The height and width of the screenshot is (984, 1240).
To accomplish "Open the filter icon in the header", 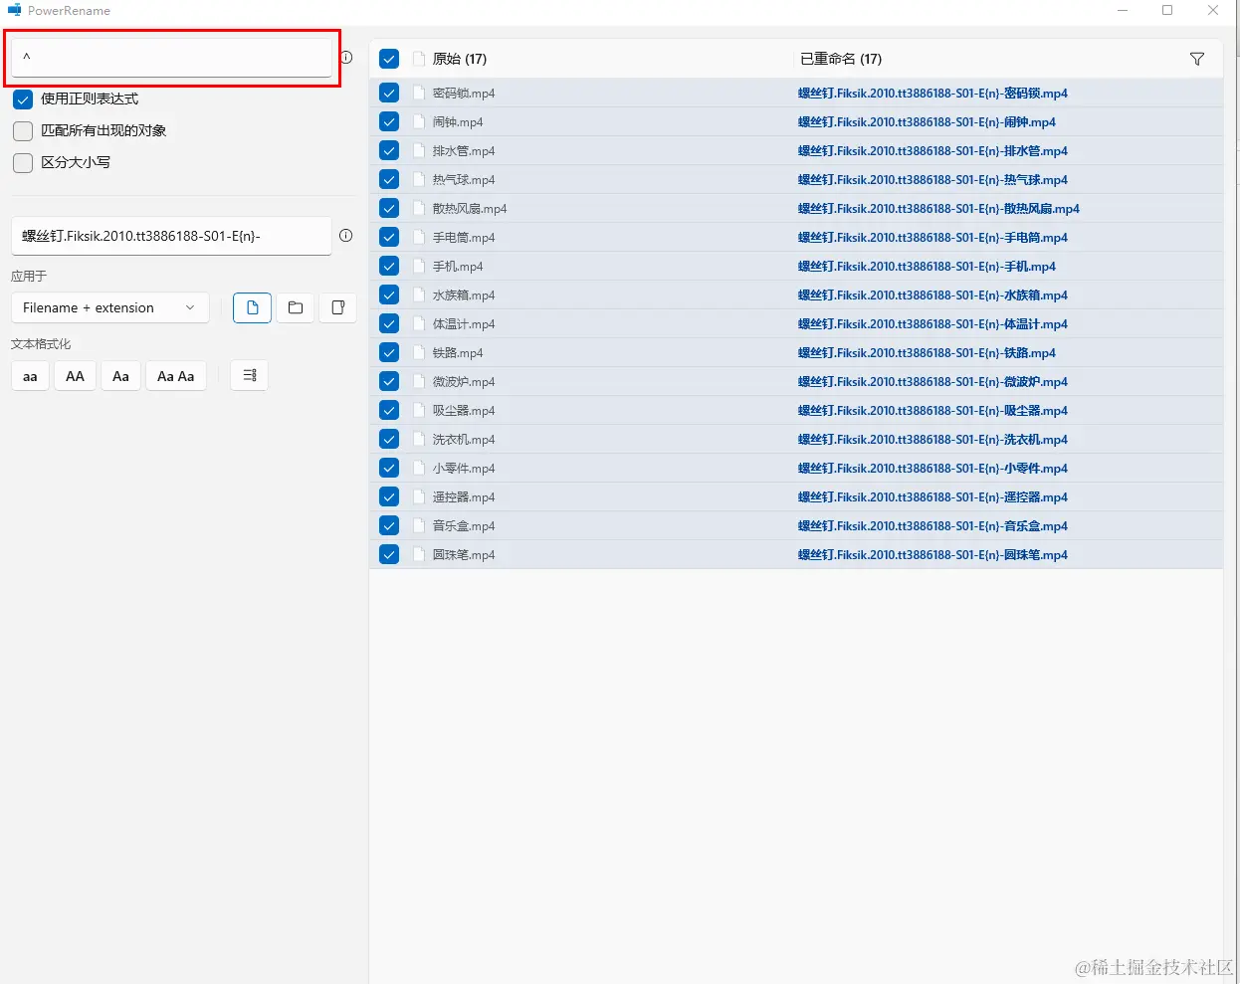I will (x=1197, y=59).
